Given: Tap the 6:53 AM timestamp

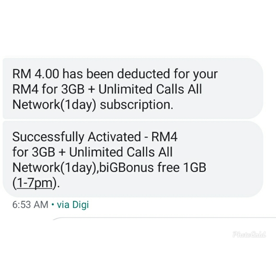Looking at the screenshot, I should tap(30, 205).
